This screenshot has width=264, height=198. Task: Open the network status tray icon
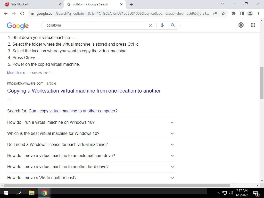click(x=225, y=193)
